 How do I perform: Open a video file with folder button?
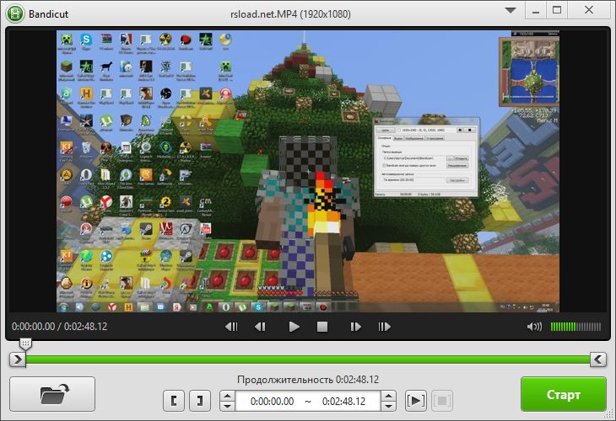coord(52,394)
